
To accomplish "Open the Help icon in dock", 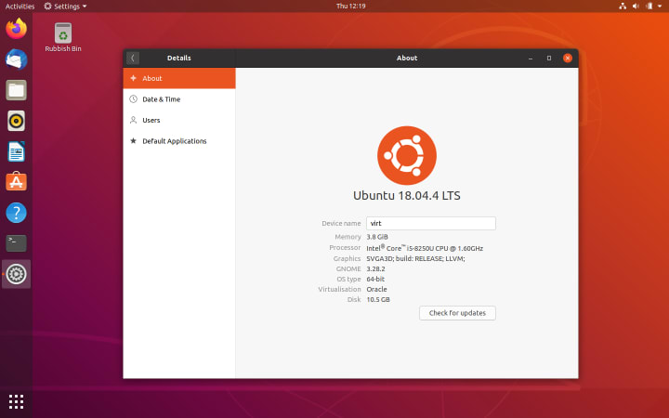I will tap(16, 213).
